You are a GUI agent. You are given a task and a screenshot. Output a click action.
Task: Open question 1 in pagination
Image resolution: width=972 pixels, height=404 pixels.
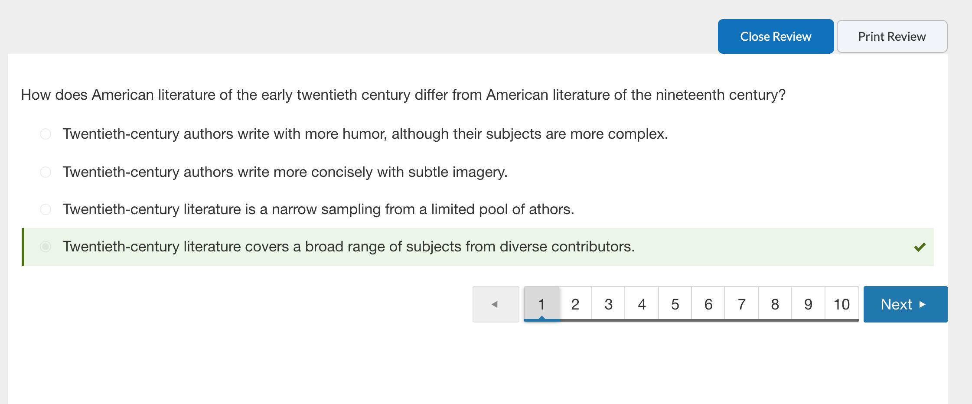coord(541,304)
